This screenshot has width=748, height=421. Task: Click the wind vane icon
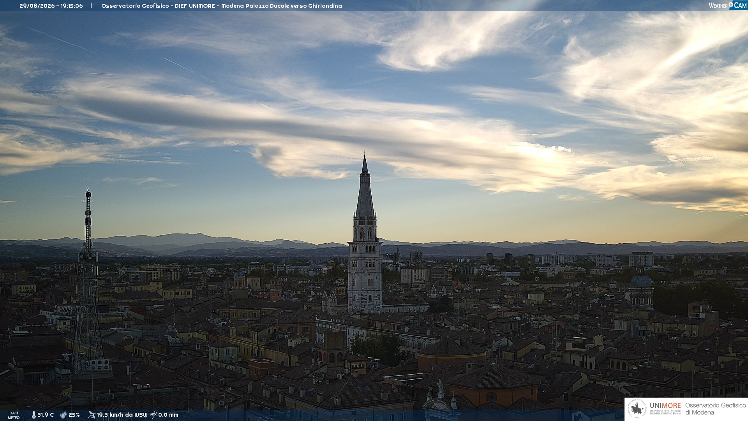coord(92,415)
